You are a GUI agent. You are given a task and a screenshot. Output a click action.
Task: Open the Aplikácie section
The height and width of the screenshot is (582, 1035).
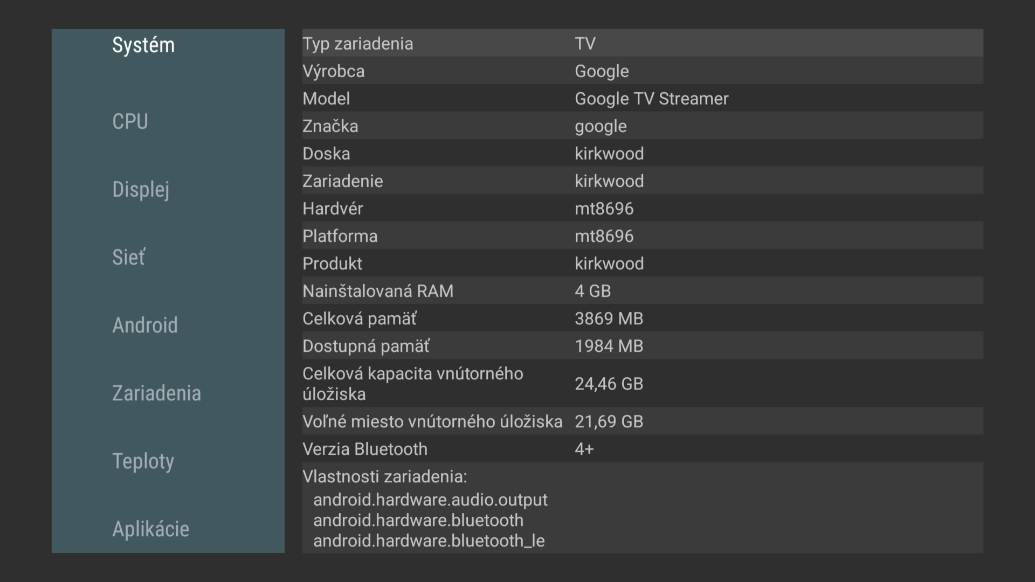(150, 529)
